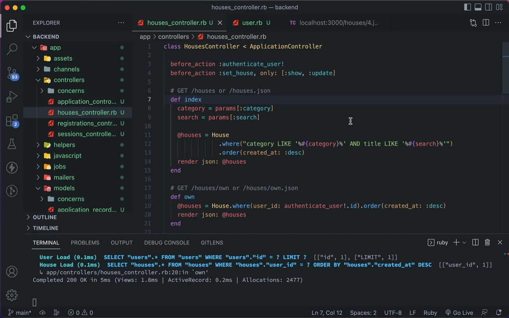Click UTF-8 encoding in status bar
Image resolution: width=509 pixels, height=318 pixels.
click(x=393, y=313)
